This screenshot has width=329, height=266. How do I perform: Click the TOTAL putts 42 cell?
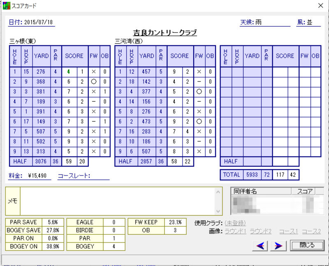[x=293, y=175]
